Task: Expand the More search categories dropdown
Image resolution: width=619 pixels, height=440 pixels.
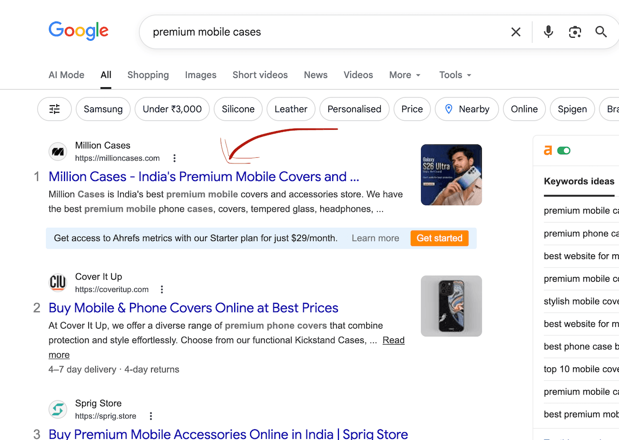Action: tap(404, 75)
